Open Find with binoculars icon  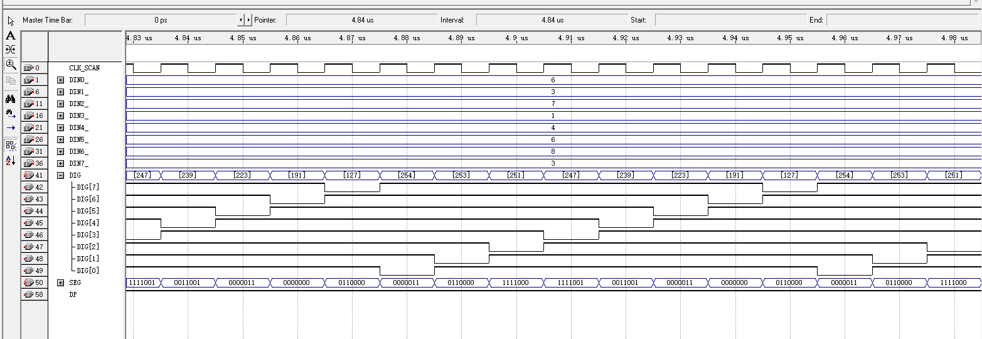pos(11,99)
